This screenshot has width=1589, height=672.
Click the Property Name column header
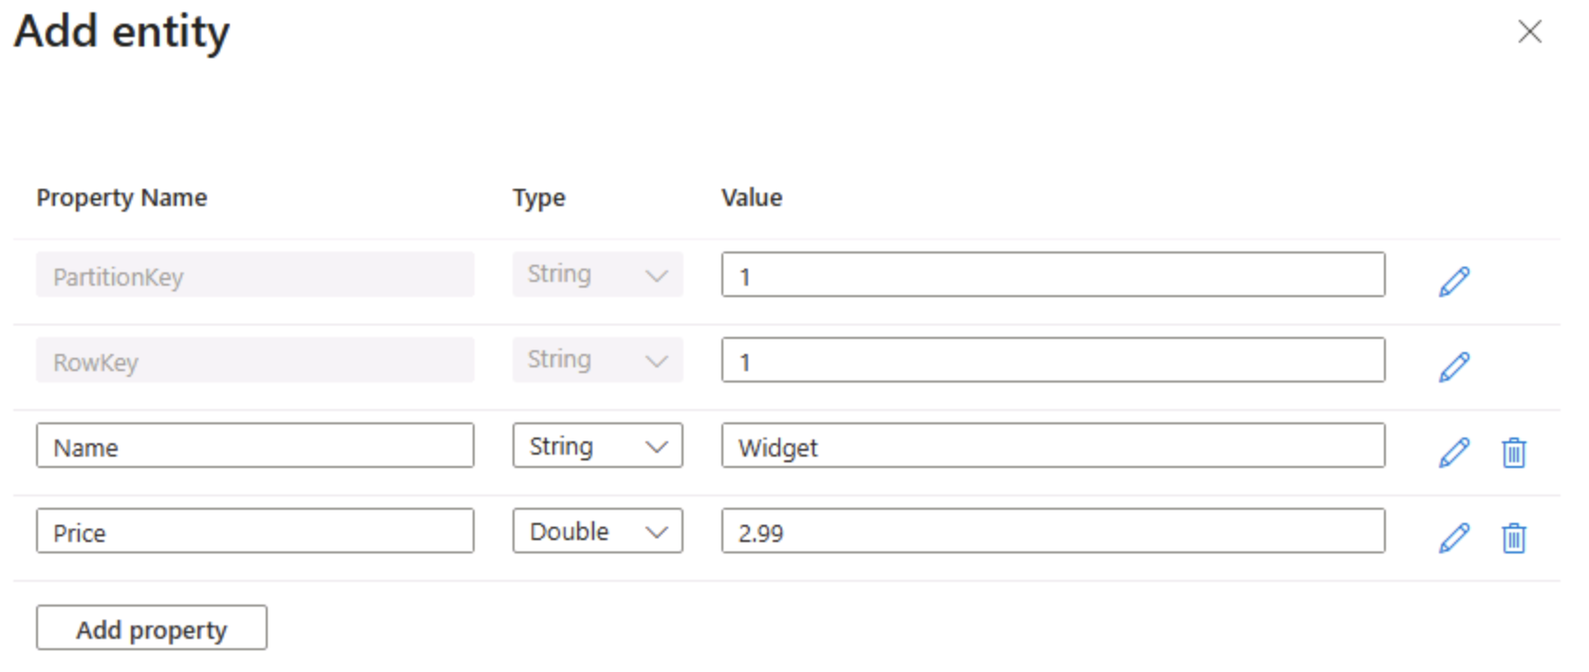122,197
